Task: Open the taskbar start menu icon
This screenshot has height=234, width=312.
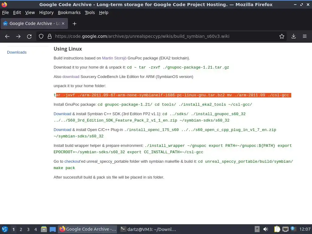Action: tap(5, 229)
